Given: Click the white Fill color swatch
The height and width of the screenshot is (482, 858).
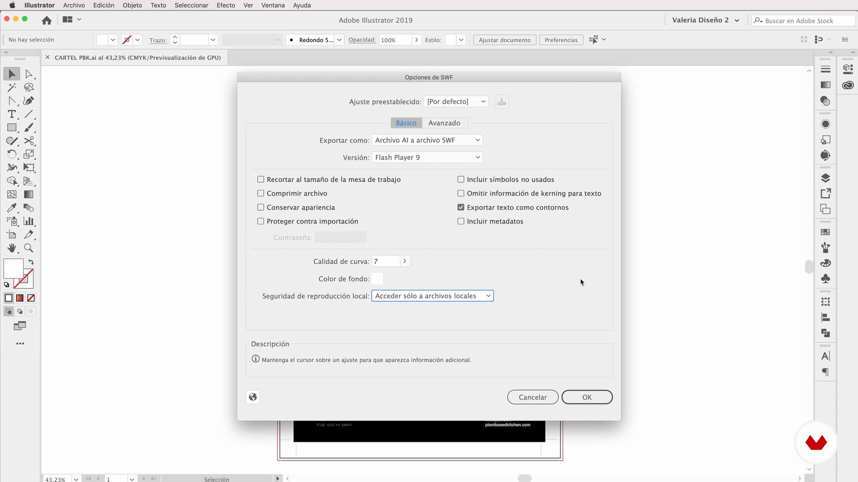Looking at the screenshot, I should coord(13,269).
